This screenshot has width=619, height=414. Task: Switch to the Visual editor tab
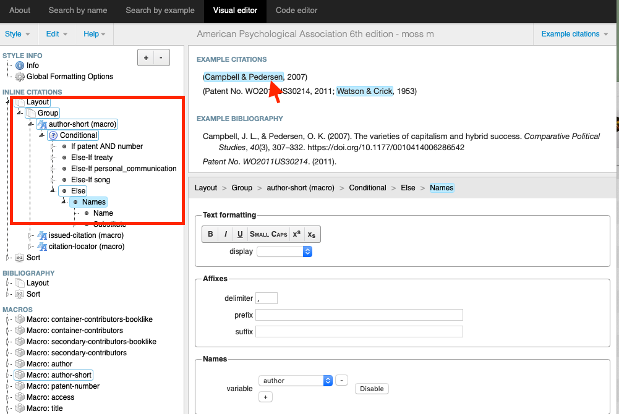click(x=235, y=11)
